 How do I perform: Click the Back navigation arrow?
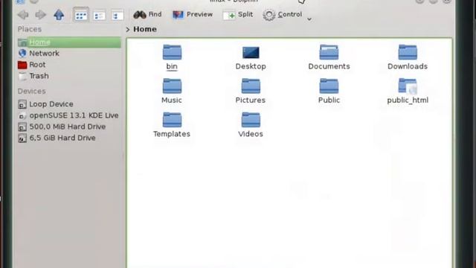point(23,15)
